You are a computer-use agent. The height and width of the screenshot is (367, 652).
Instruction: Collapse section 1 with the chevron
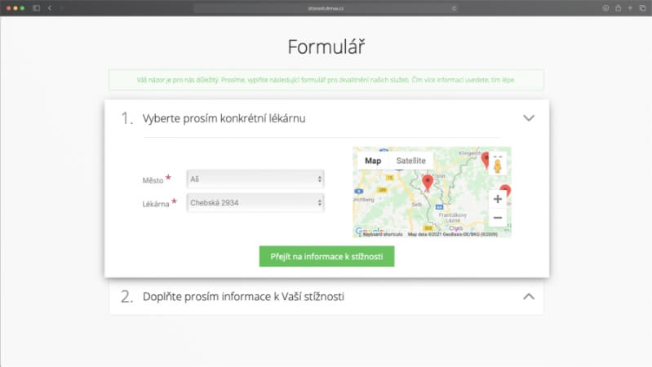(528, 118)
